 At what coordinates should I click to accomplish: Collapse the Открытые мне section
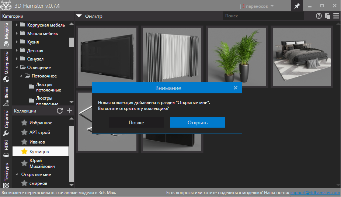(x=17, y=174)
